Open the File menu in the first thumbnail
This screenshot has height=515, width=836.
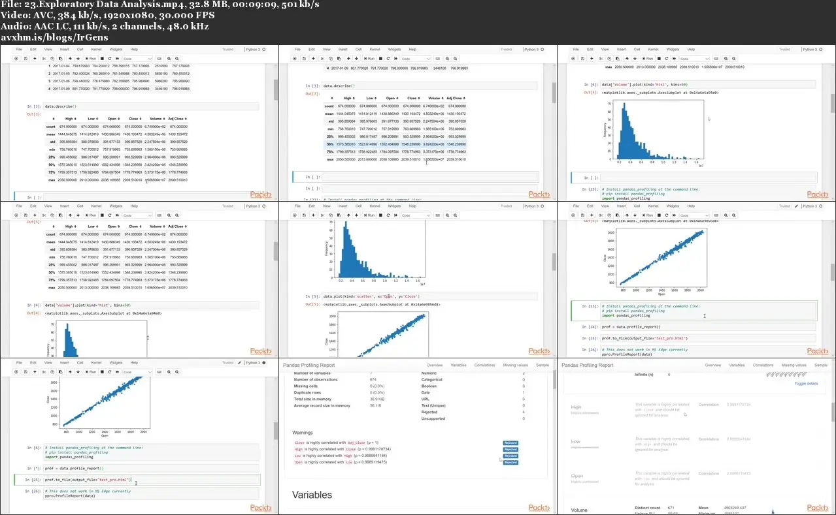[19, 49]
